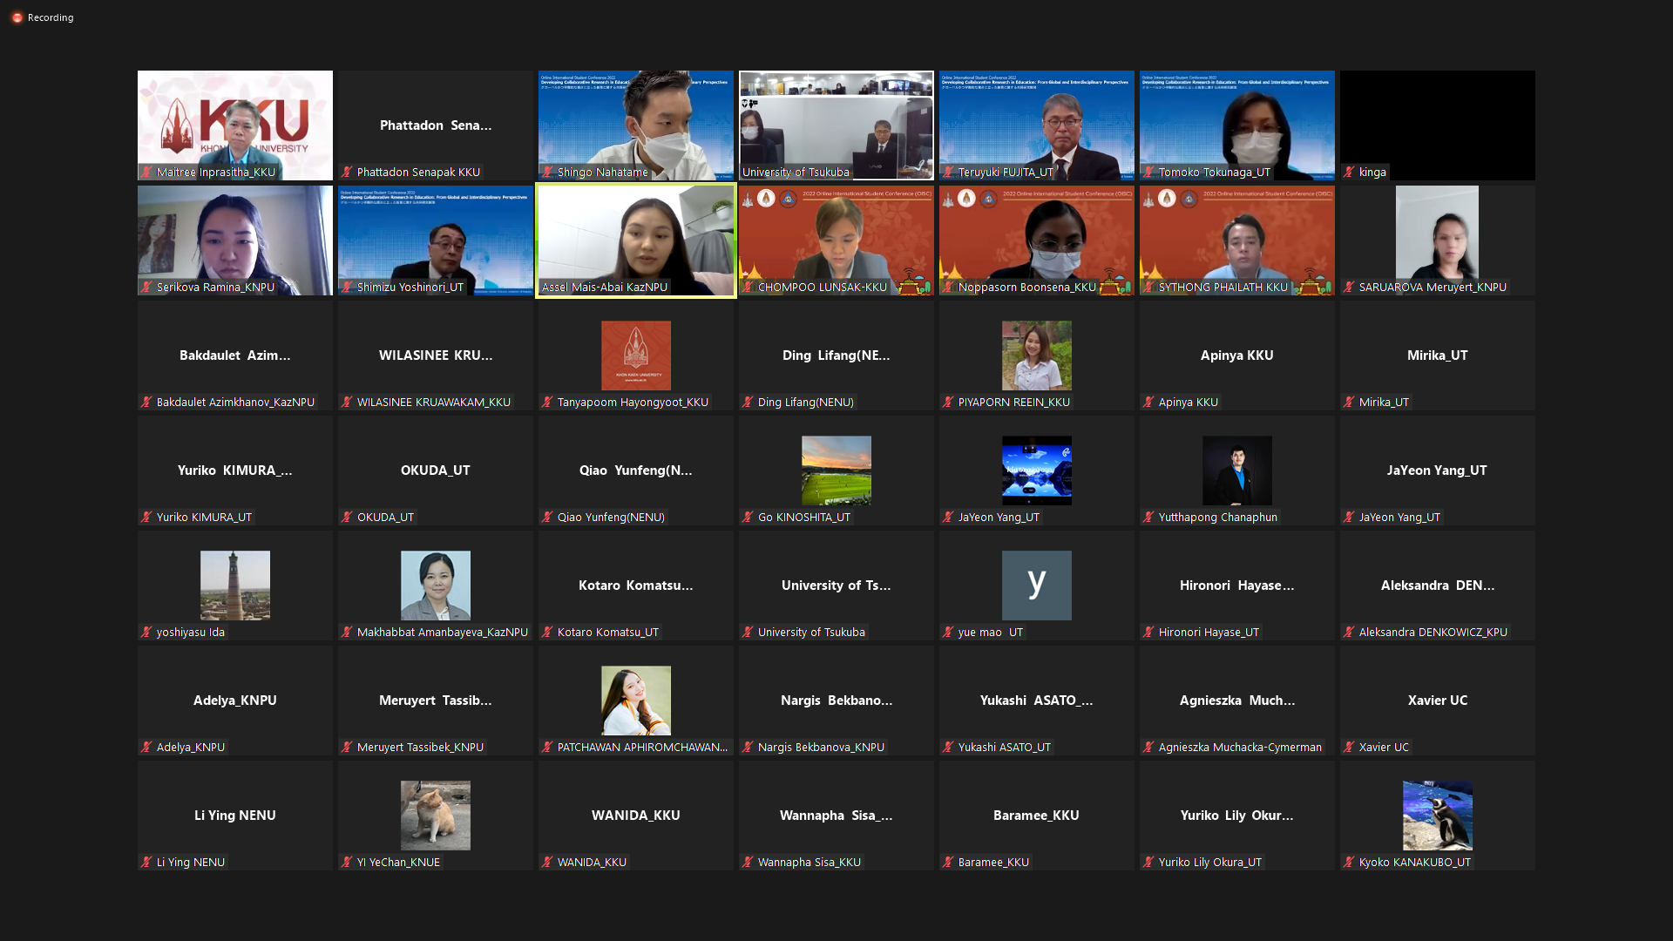The height and width of the screenshot is (941, 1673).
Task: Click muted mic icon beside Teruyuki FUJITA_UT
Action: click(x=948, y=173)
